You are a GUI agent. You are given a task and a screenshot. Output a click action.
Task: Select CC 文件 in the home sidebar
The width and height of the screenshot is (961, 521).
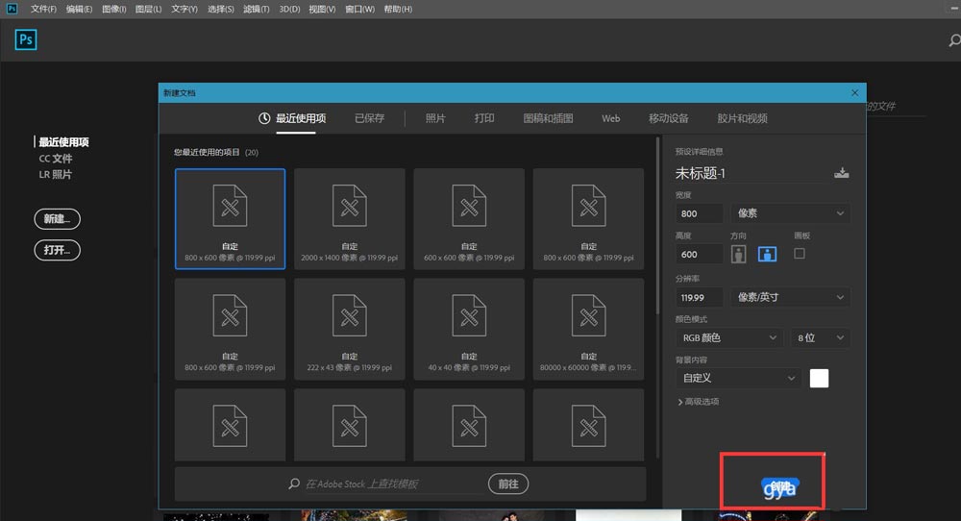pos(56,159)
